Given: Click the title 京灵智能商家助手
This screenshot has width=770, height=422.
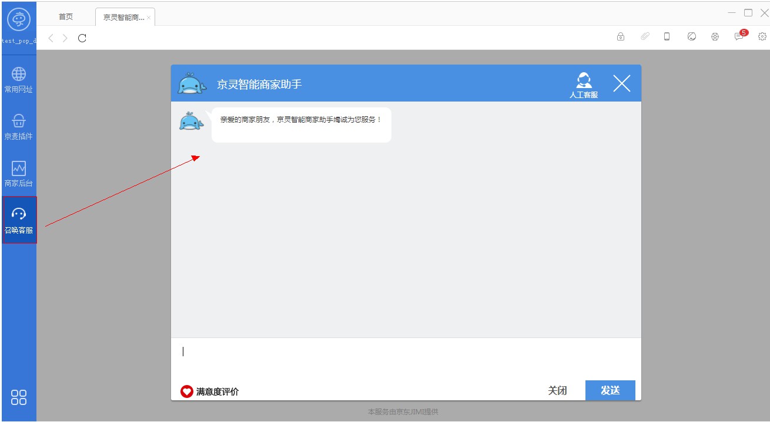Looking at the screenshot, I should tap(259, 84).
